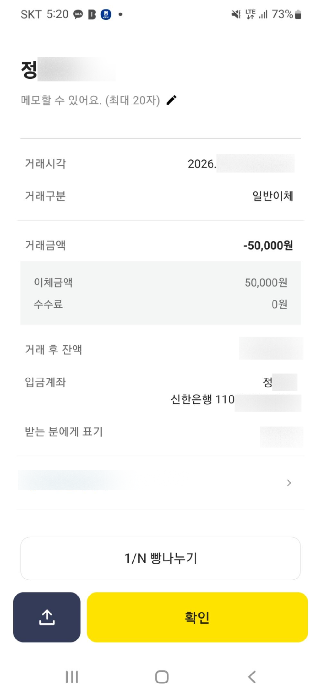The width and height of the screenshot is (321, 696).
Task: Tap the share/export icon button
Action: (47, 617)
